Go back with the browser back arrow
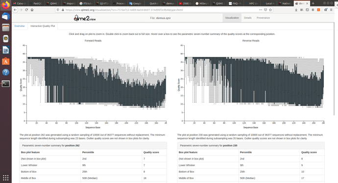Image resolution: width=338 pixels, height=183 pixels. coord(15,10)
